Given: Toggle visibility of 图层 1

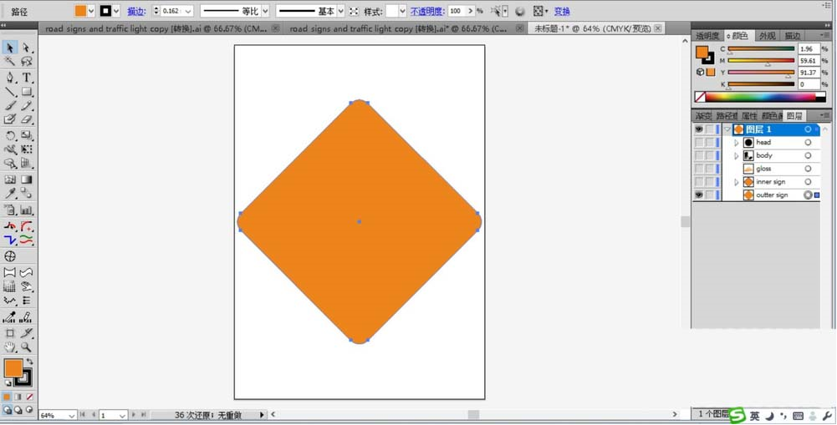Looking at the screenshot, I should click(x=699, y=129).
